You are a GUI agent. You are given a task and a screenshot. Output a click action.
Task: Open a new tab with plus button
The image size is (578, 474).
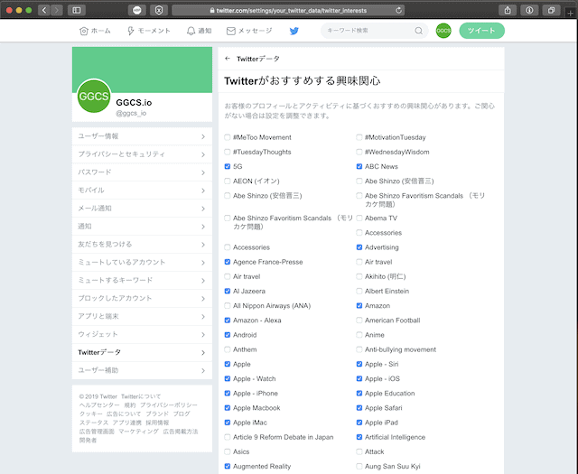(x=570, y=14)
